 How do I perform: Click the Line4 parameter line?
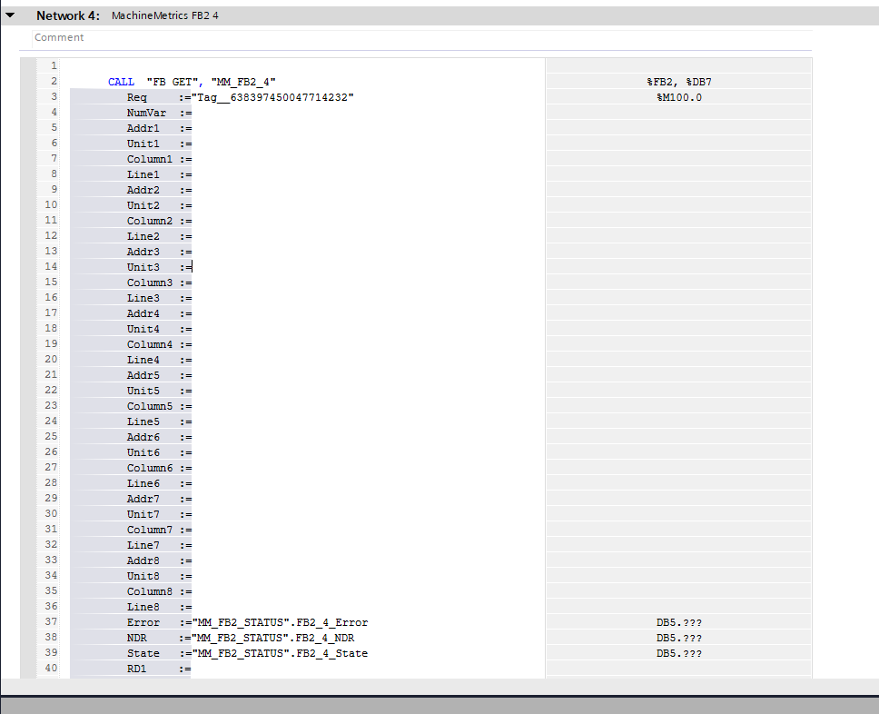(143, 360)
